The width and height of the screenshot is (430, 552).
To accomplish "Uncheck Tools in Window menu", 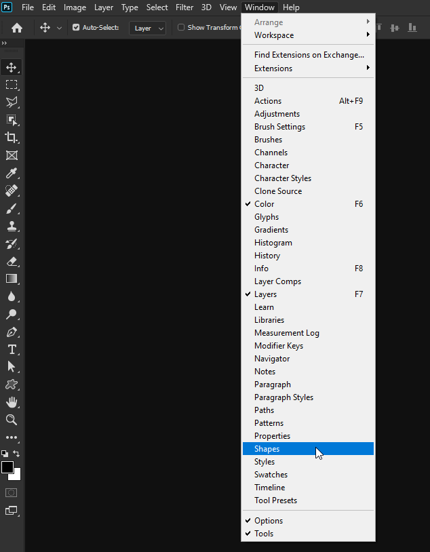I will [x=308, y=533].
